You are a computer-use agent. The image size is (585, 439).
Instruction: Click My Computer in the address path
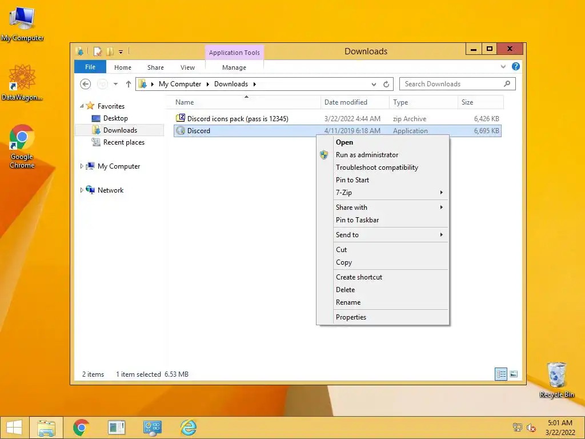point(180,84)
